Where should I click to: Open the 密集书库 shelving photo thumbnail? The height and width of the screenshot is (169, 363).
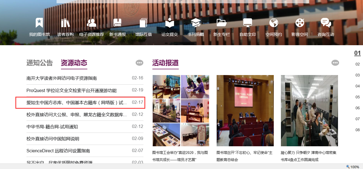click(x=309, y=111)
